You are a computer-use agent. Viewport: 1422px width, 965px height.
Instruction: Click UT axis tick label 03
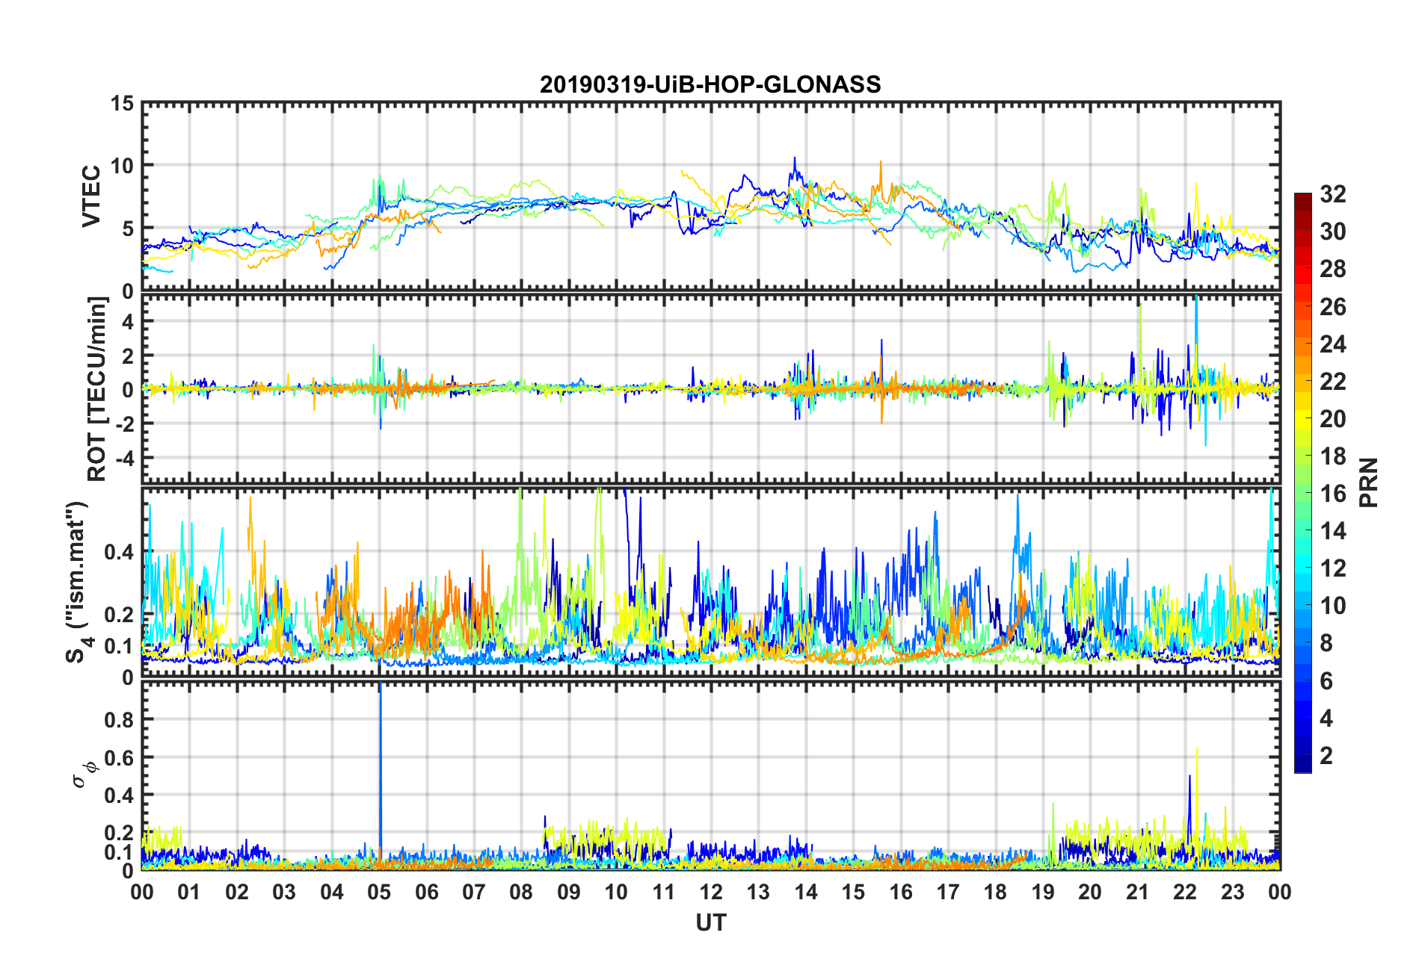284,892
